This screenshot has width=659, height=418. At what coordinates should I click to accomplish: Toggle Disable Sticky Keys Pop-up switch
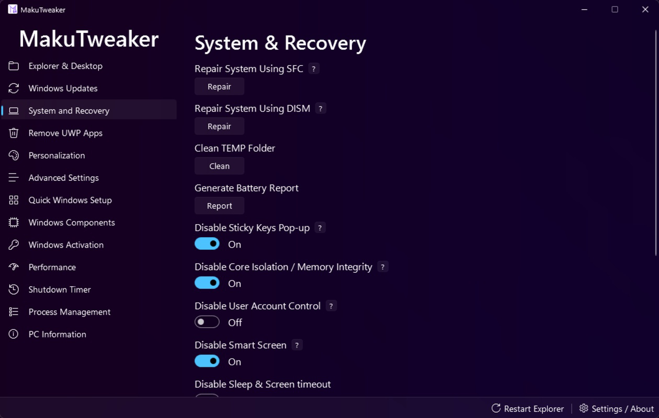[x=207, y=244]
